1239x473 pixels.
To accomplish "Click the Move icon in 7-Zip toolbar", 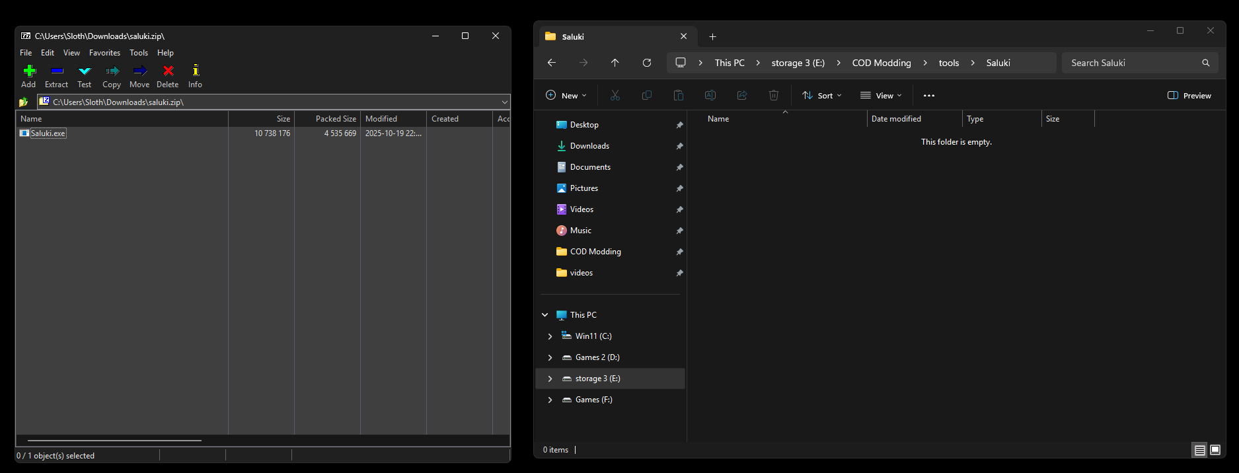I will pos(139,75).
